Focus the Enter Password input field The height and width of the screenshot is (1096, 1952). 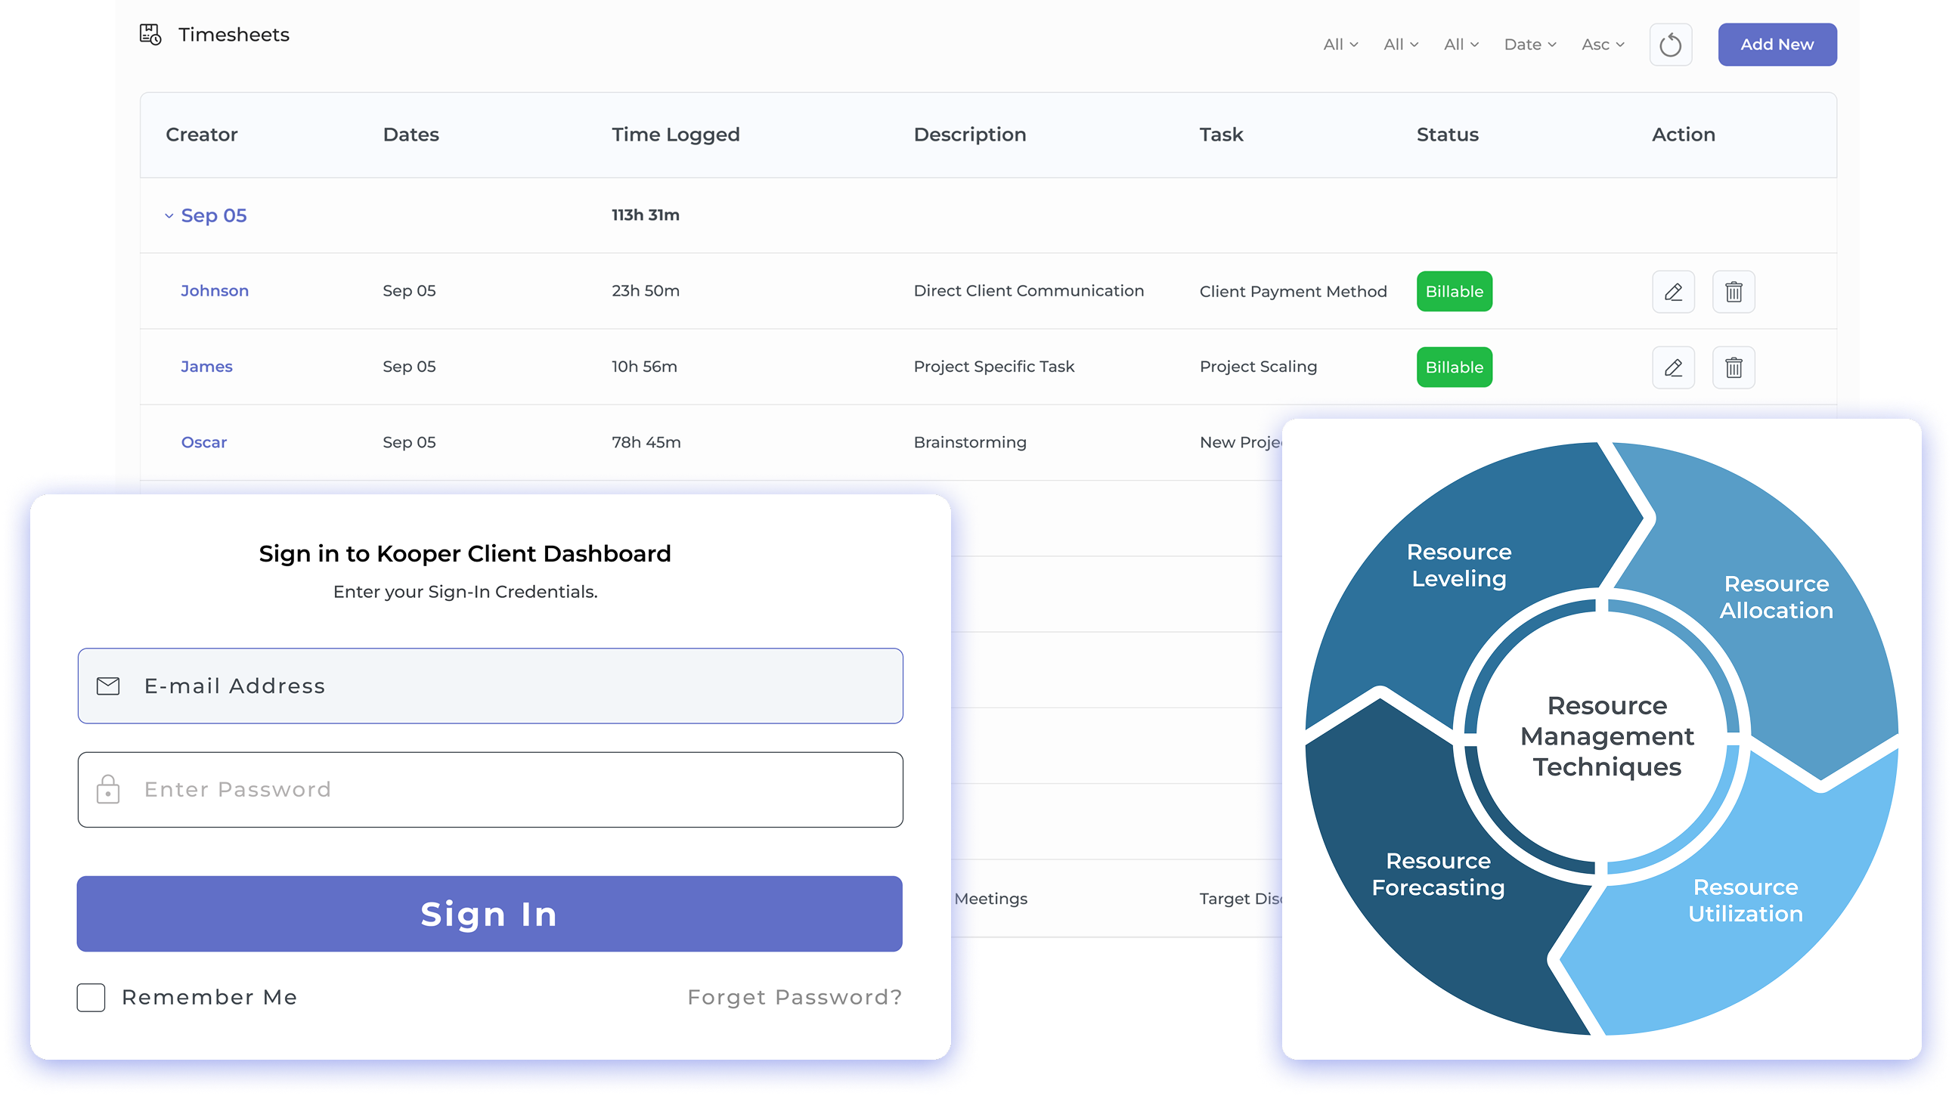[491, 790]
